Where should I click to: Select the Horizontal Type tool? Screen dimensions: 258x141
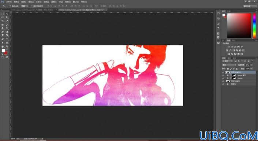point(7,39)
